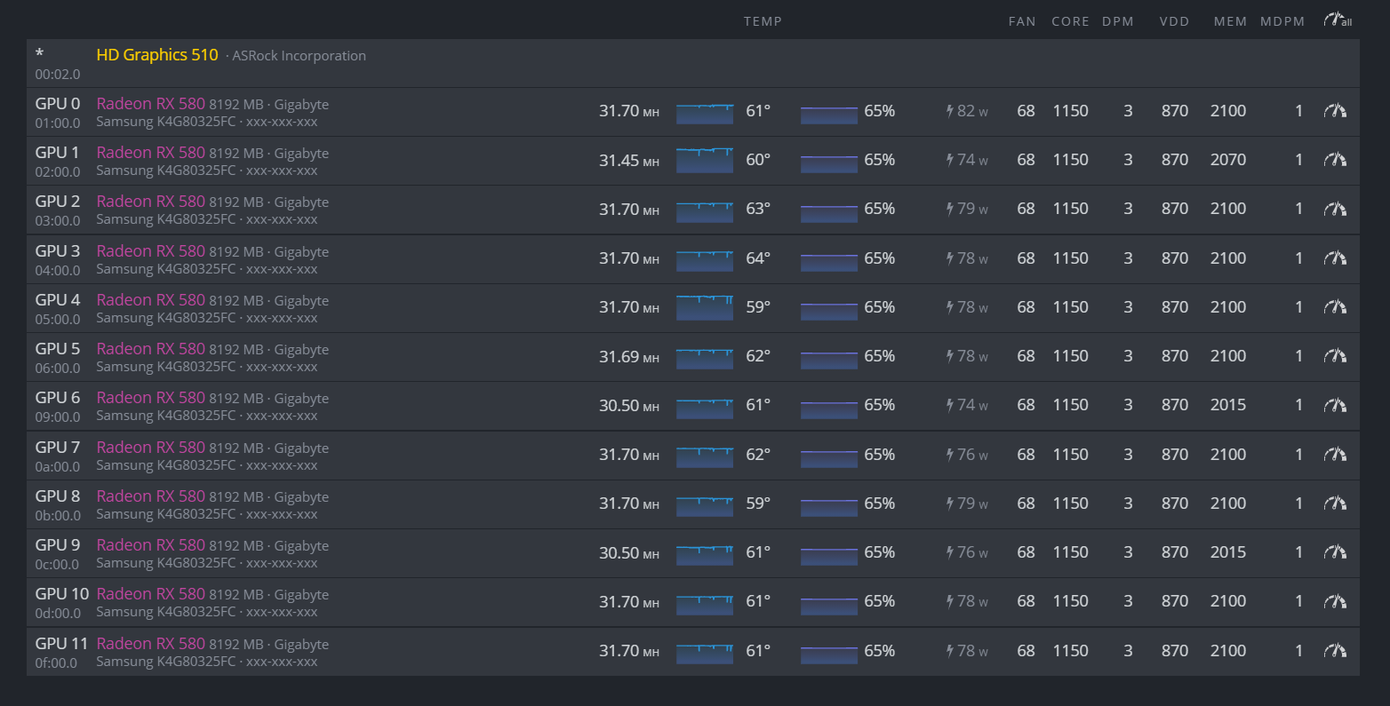Click GPU 2 power value 79 w
The image size is (1390, 706).
click(972, 209)
